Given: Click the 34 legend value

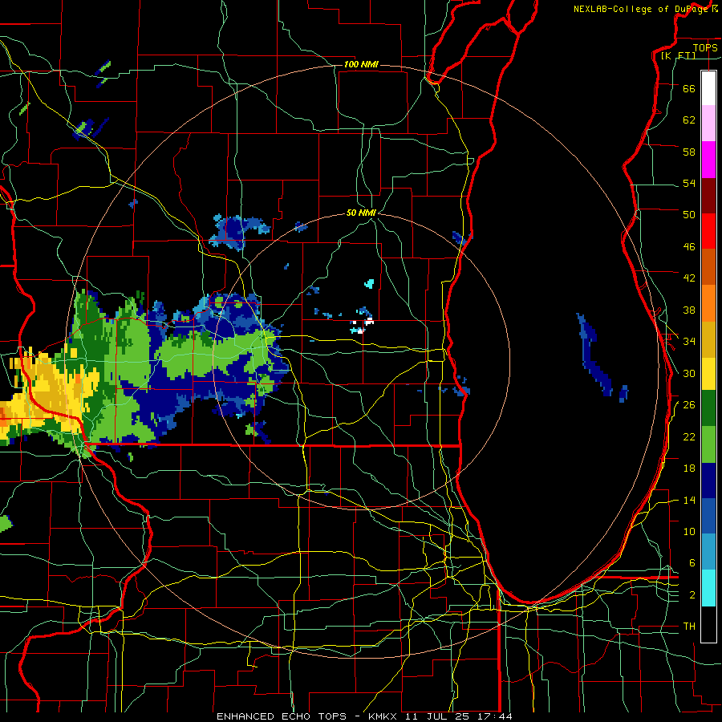Looking at the screenshot, I should tap(689, 342).
